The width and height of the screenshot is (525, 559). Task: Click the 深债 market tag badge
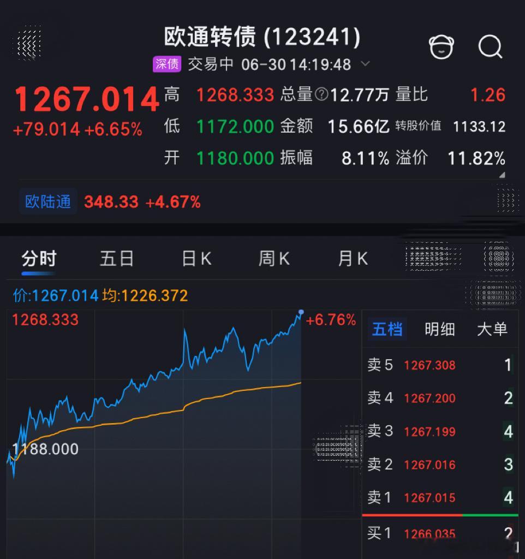[x=167, y=64]
